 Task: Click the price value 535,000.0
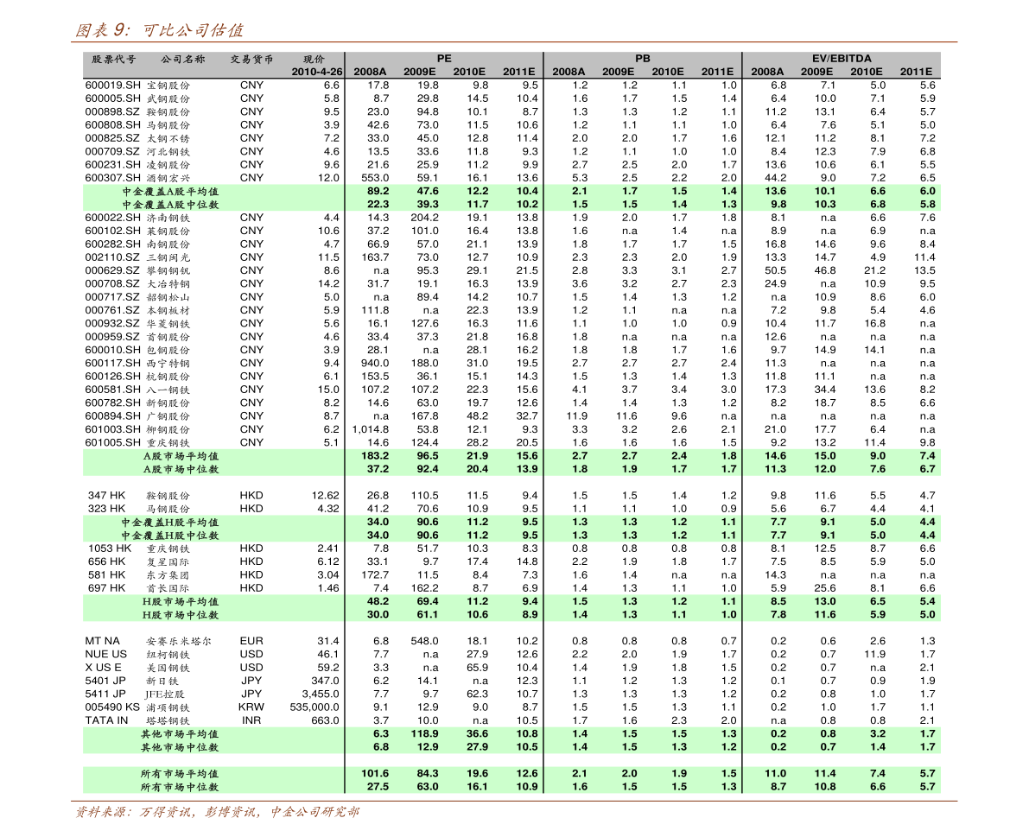point(314,707)
